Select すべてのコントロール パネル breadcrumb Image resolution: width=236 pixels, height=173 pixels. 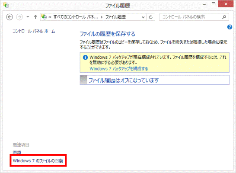76,17
